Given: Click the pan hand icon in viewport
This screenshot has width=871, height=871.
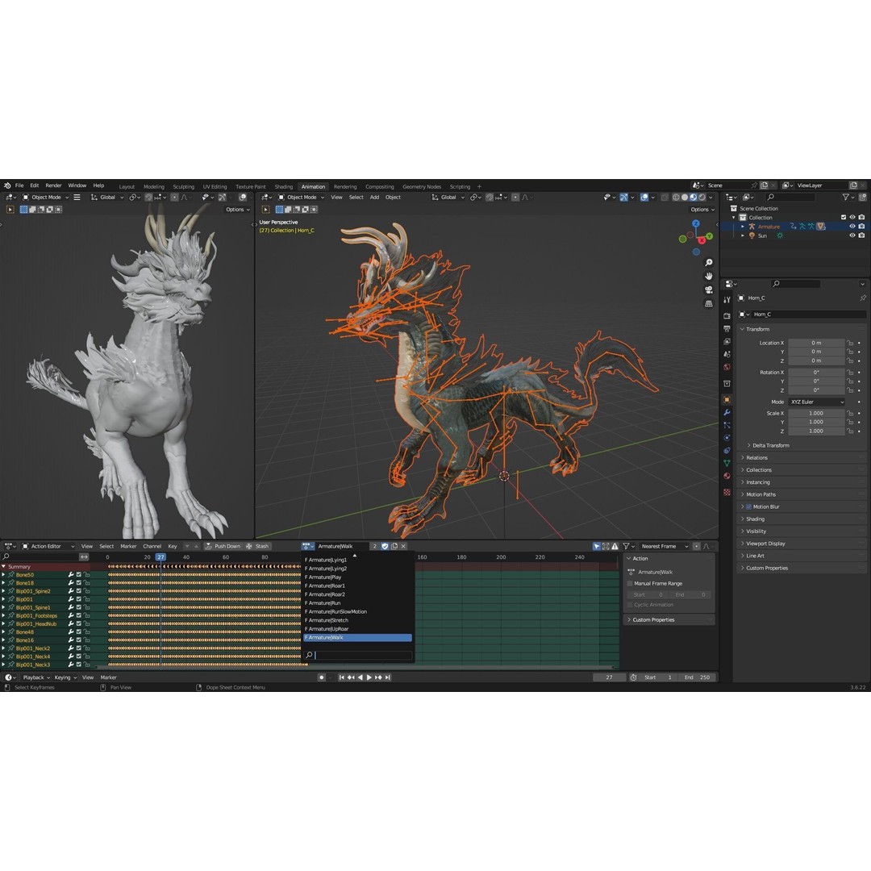Looking at the screenshot, I should pos(709,276).
